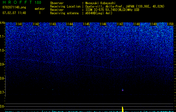Click the date stamp 07.02.07 11:40
Screen dimensions: 176x112
[x=14, y=13]
